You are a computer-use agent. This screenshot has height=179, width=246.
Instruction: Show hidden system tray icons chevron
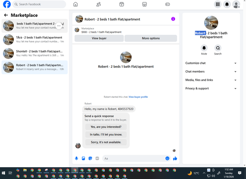[204, 173]
